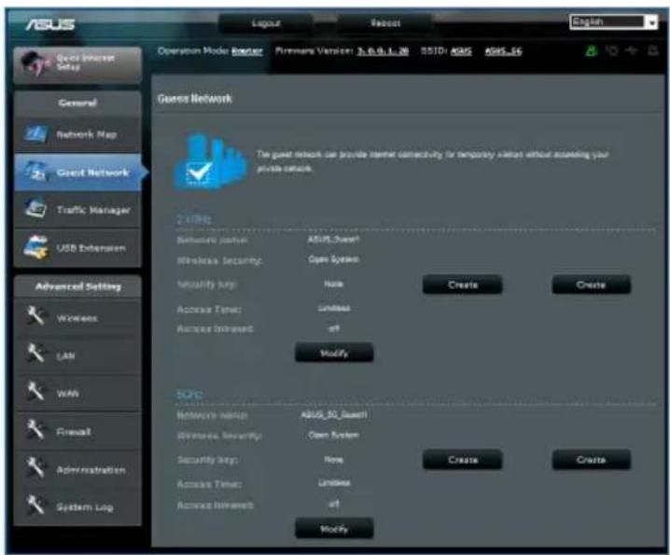Click the ASUS SSID link
The width and height of the screenshot is (670, 555).
coord(462,51)
